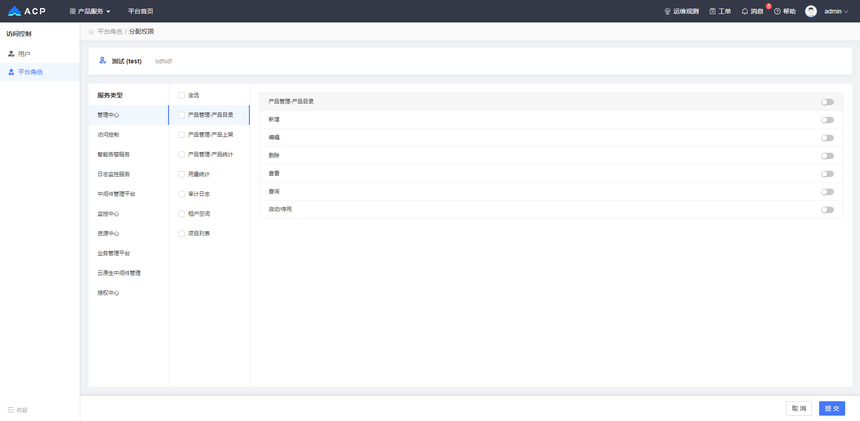Navigate to 平台角色 in the breadcrumb
This screenshot has width=860, height=421.
pyautogui.click(x=110, y=31)
